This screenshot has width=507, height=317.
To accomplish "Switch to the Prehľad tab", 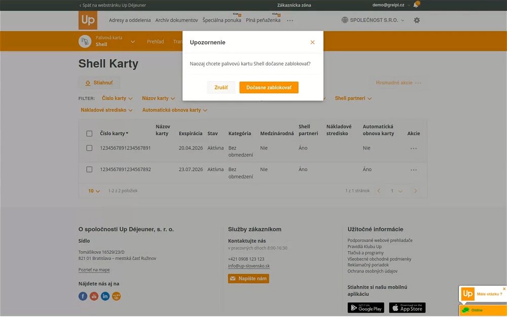I will pyautogui.click(x=155, y=42).
